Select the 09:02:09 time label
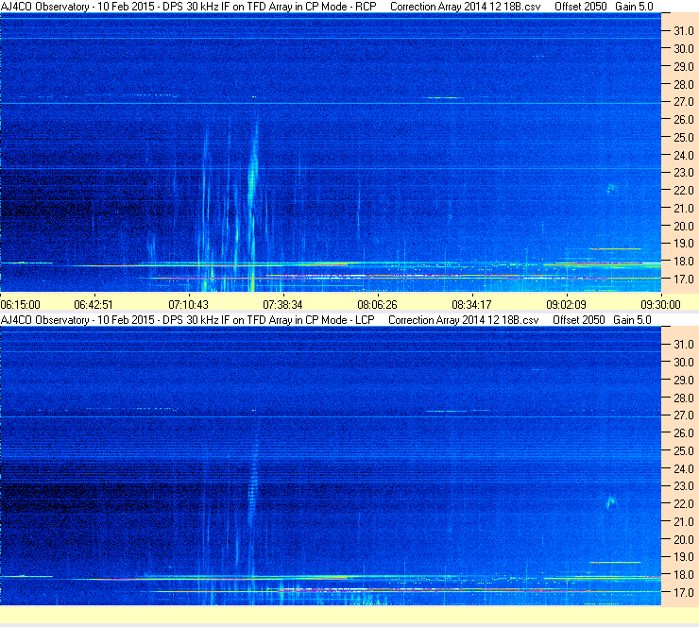 pyautogui.click(x=566, y=305)
